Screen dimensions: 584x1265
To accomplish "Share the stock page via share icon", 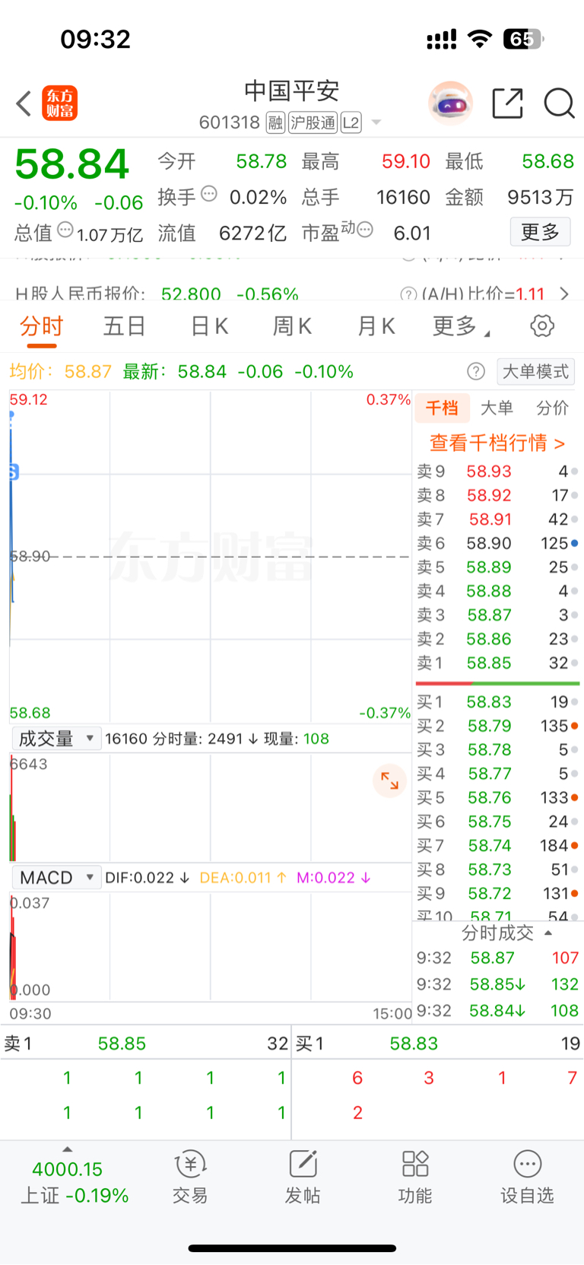I will click(x=508, y=103).
